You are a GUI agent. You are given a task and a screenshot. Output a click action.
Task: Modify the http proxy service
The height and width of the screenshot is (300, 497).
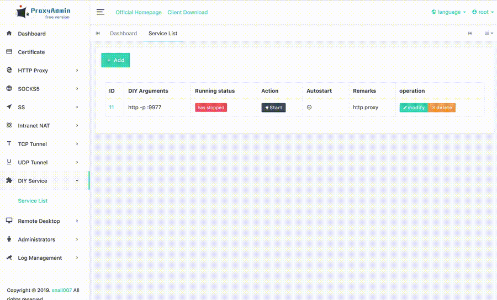coord(414,108)
